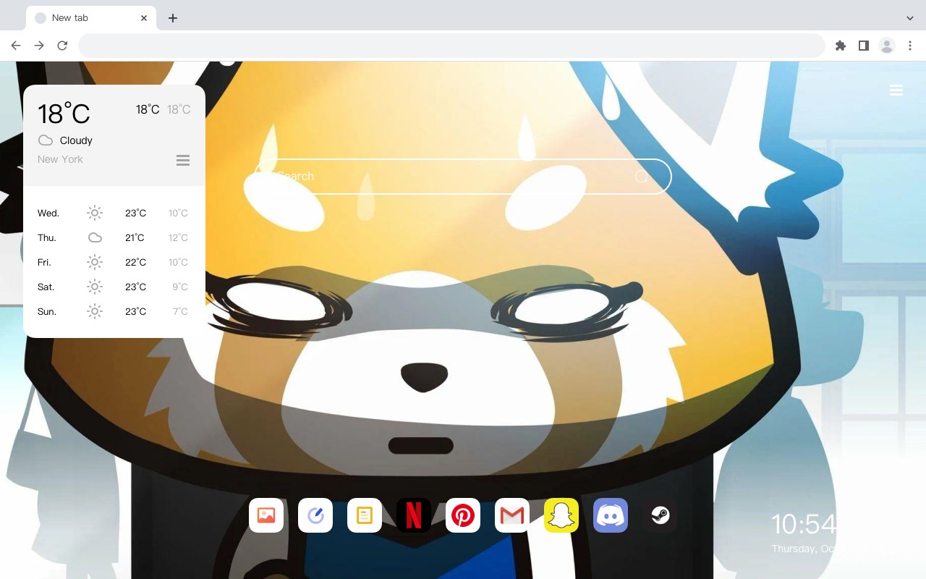Image resolution: width=926 pixels, height=579 pixels.
Task: Expand the tab search chevron
Action: coord(910,18)
